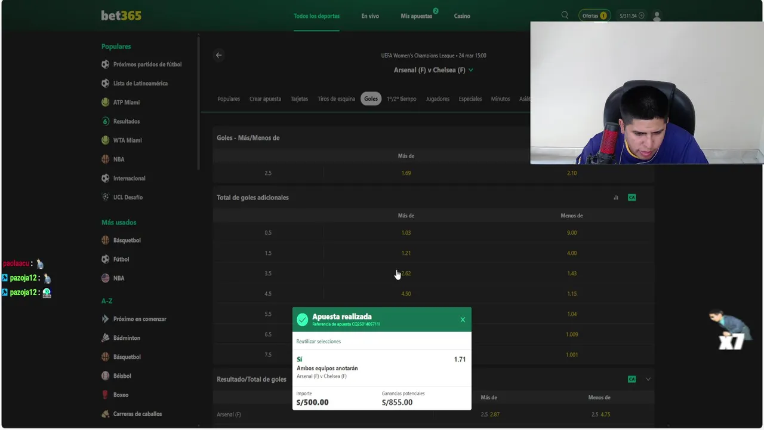The width and height of the screenshot is (764, 430).
Task: Select Menos de 0.5 odds 9.00
Action: pos(572,233)
